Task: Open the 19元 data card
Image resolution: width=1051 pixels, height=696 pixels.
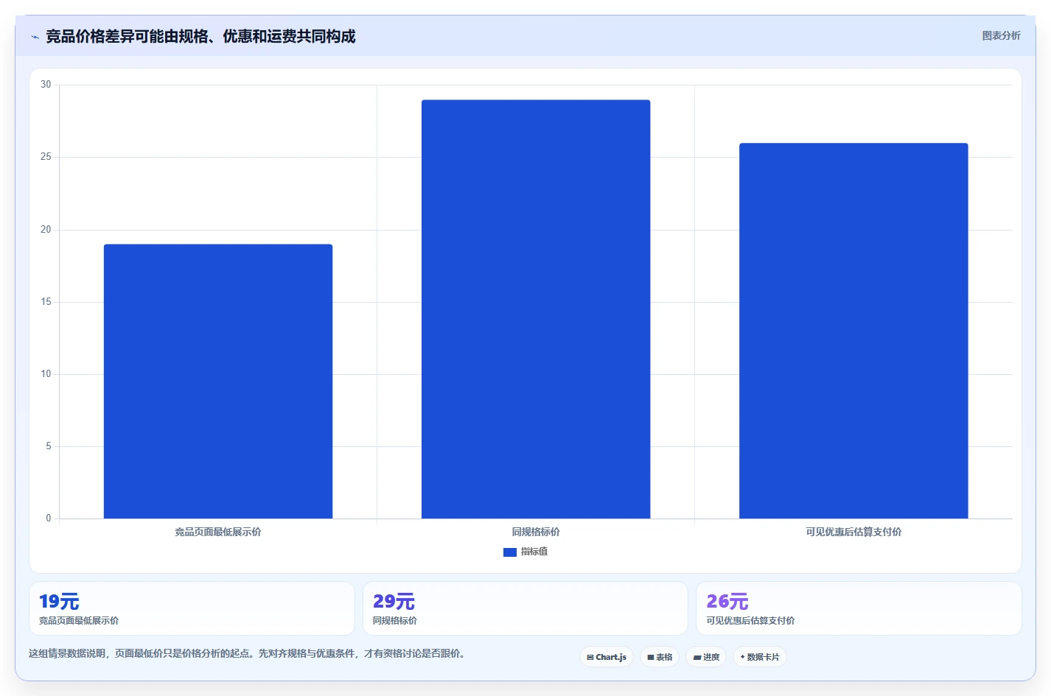Action: point(192,608)
